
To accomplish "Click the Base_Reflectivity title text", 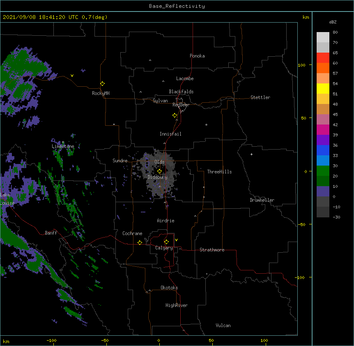I will (177, 6).
